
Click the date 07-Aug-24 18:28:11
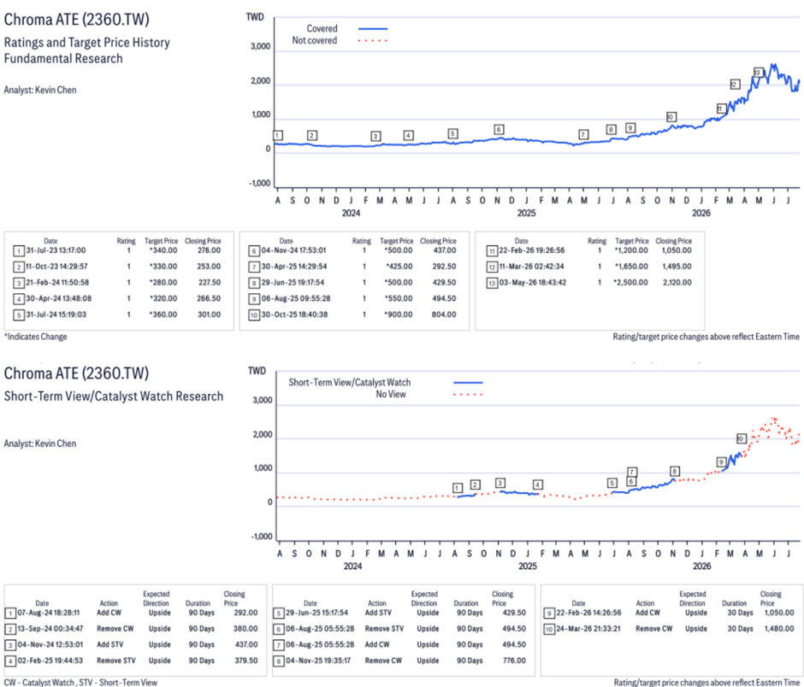[48, 613]
